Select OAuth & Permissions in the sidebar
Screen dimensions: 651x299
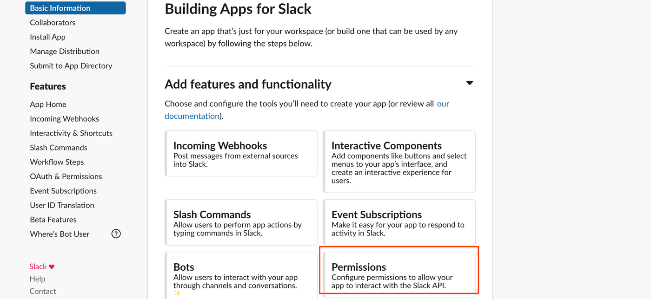[x=66, y=176]
